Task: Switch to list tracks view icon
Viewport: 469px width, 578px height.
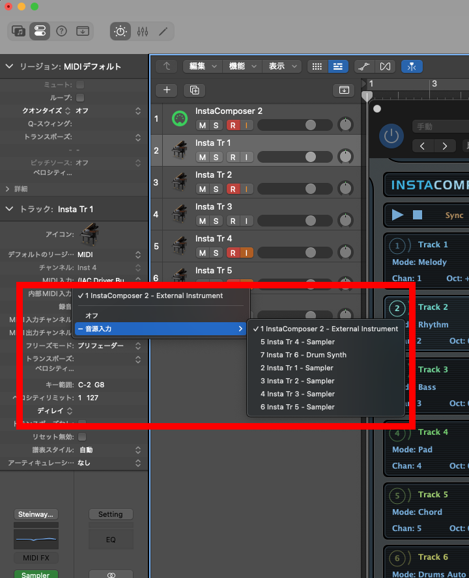Action: coord(338,66)
